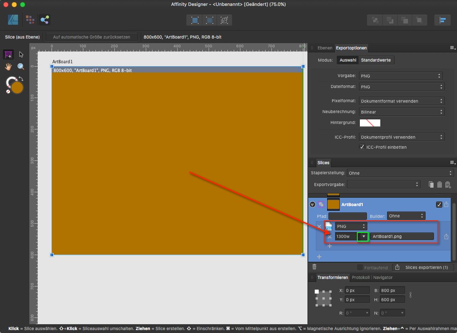Open the Protokoll tab

[360, 277]
